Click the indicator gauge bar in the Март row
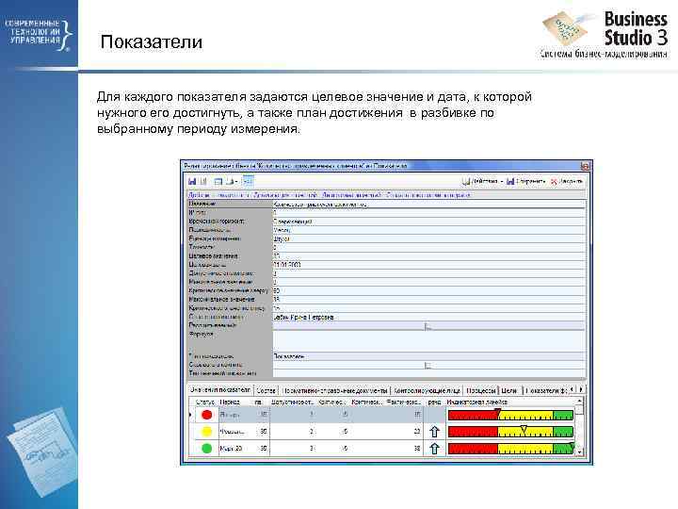This screenshot has height=509, width=678. [510, 449]
